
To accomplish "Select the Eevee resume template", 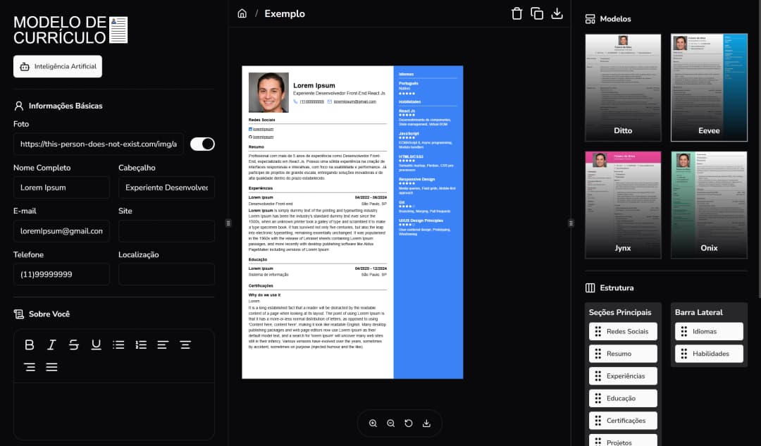I will [709, 87].
